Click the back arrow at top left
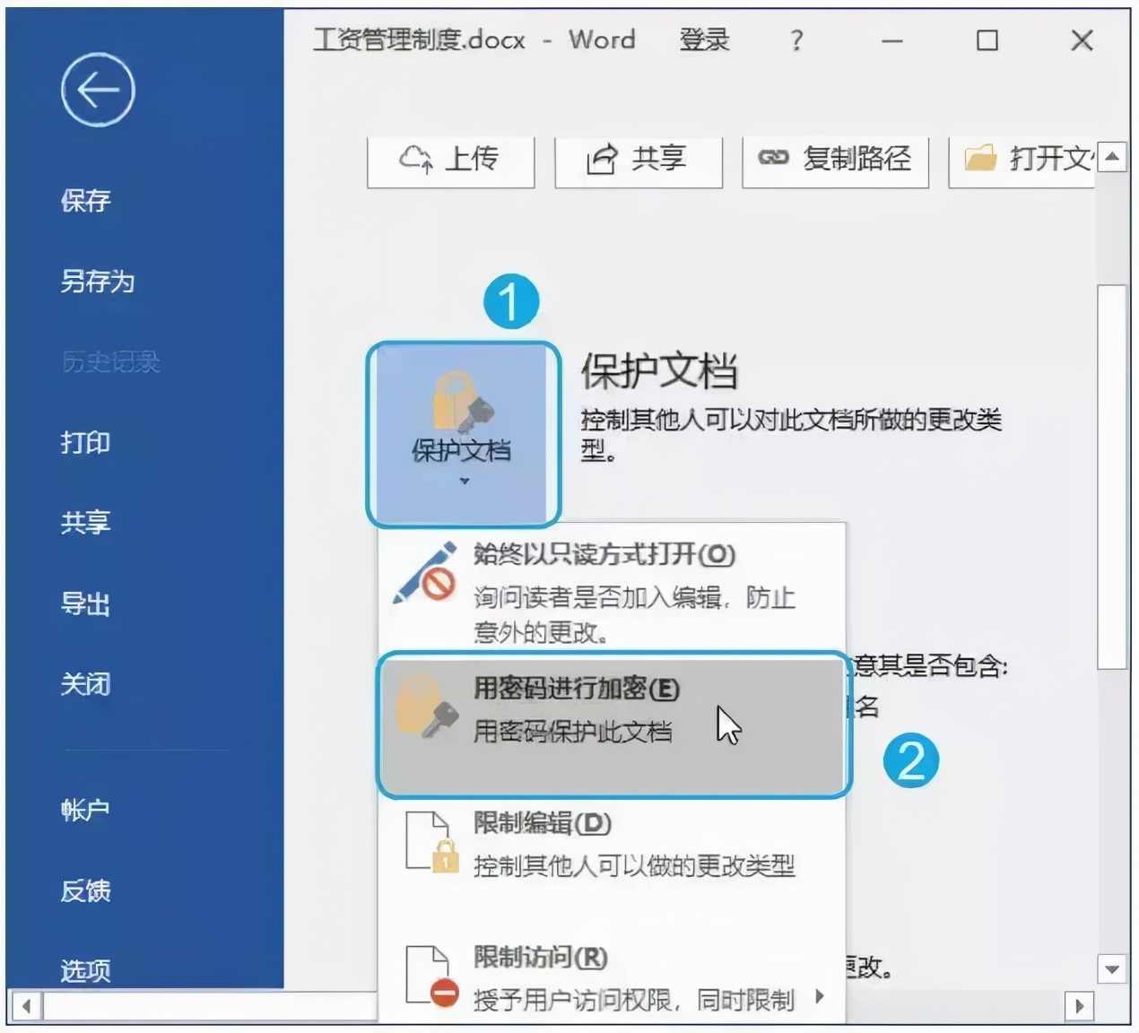This screenshot has height=1033, width=1139. [97, 90]
